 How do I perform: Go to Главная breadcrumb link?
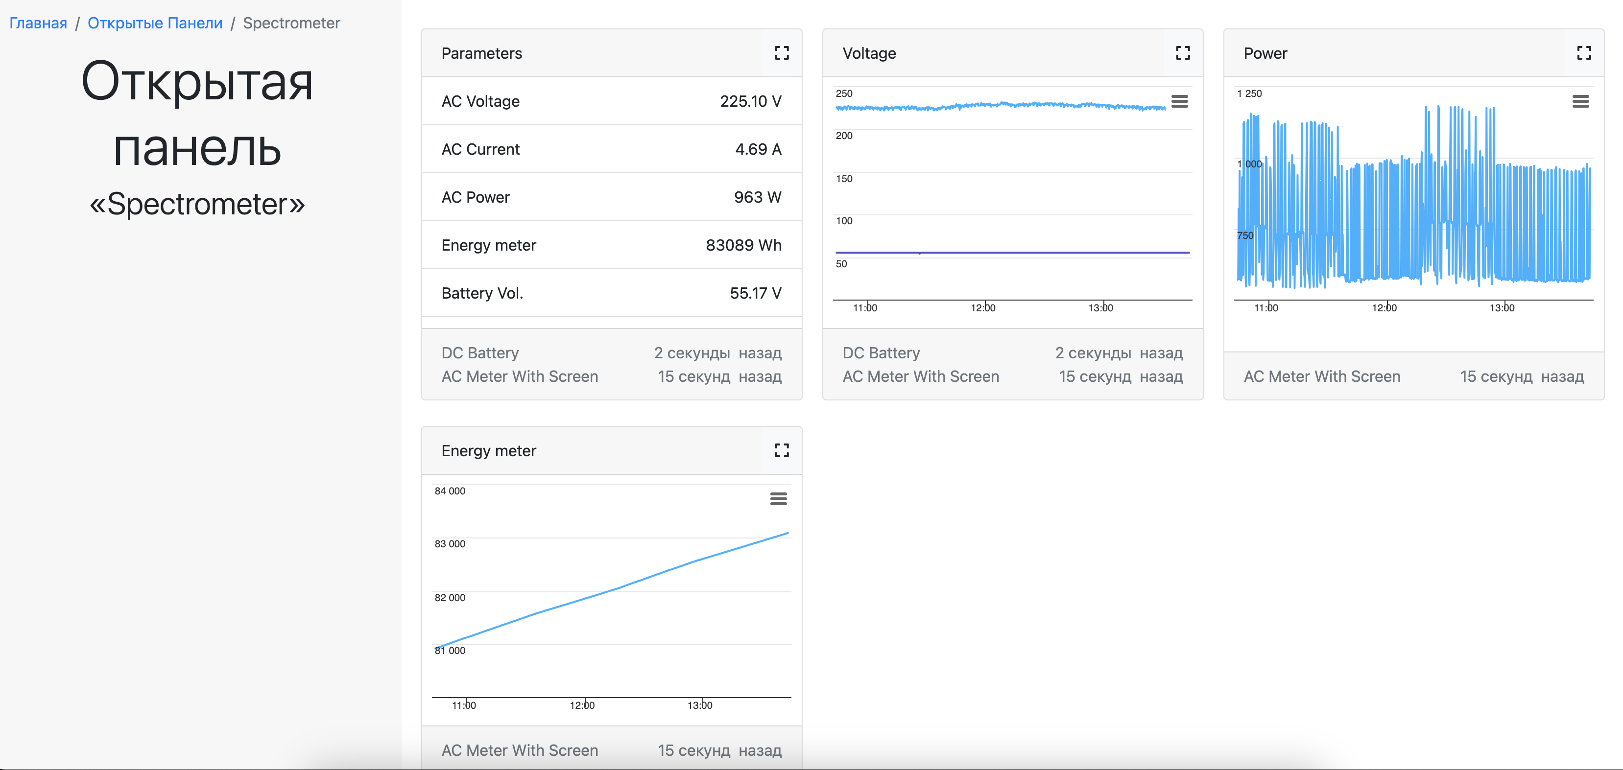click(38, 23)
